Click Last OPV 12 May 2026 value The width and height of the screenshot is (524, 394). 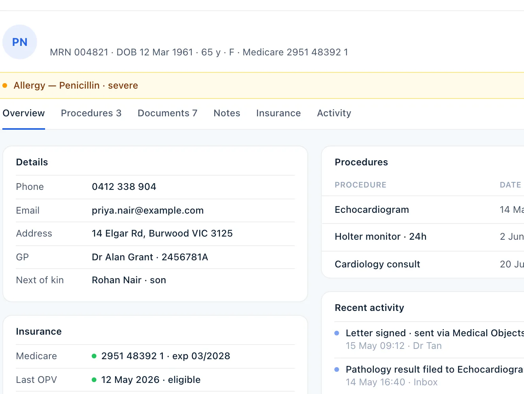pos(151,380)
